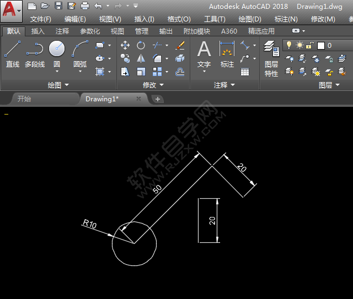
Task: Select the 圆弧 (Arc) tool
Action: tap(80, 54)
